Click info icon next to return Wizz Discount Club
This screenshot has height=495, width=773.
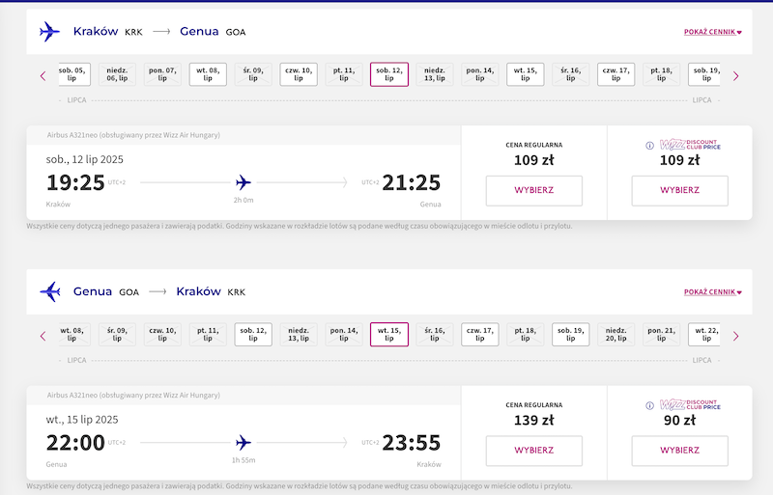(649, 405)
